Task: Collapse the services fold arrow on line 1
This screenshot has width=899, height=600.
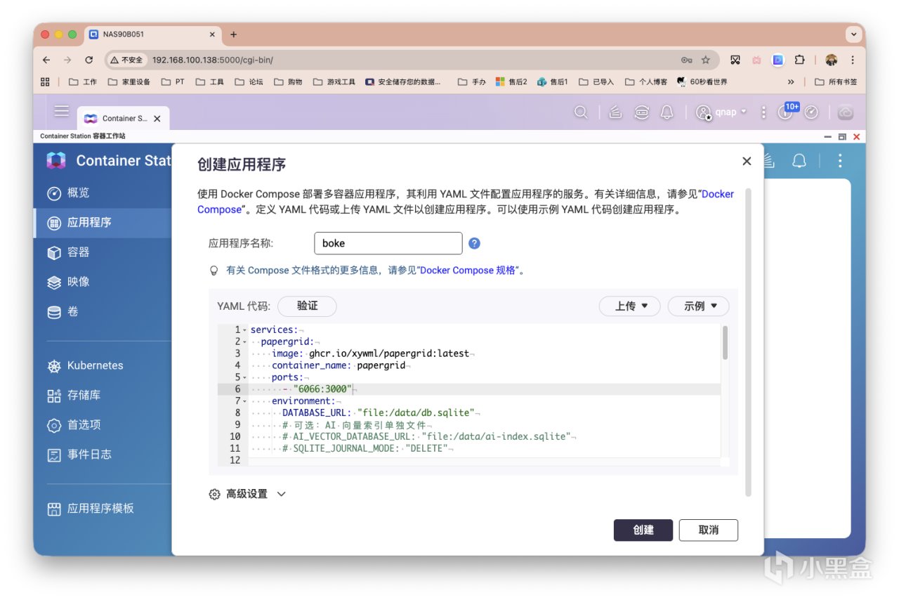Action: click(244, 330)
